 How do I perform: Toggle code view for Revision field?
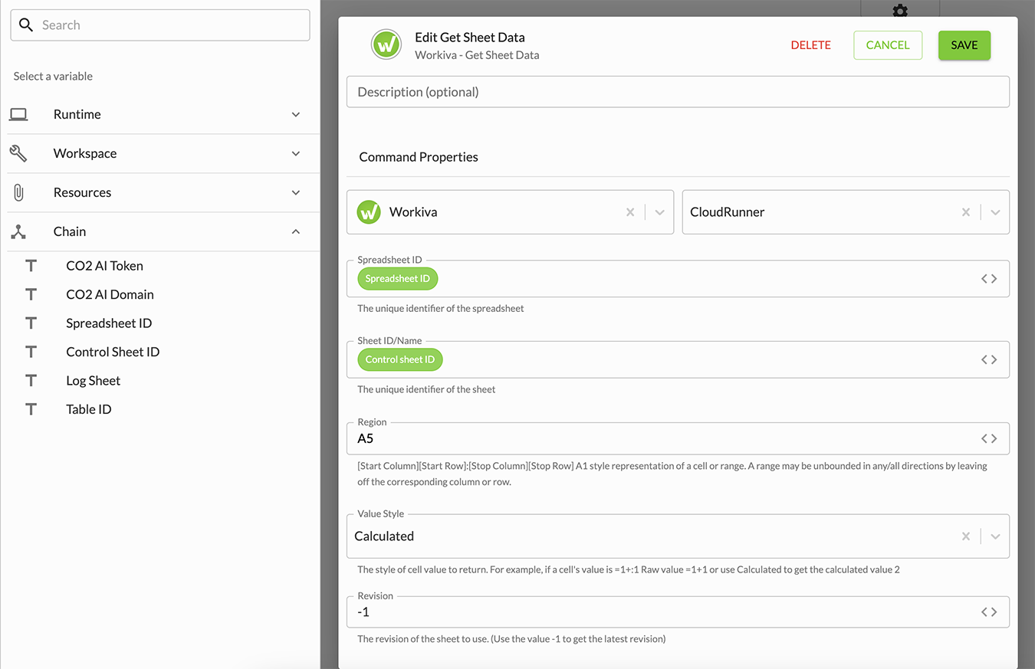989,612
